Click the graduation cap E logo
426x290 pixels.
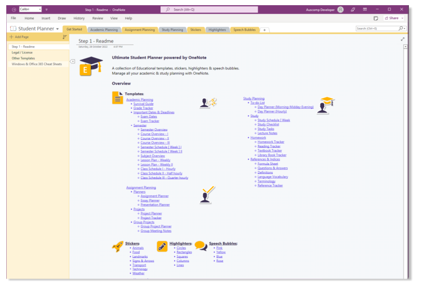[x=91, y=66]
